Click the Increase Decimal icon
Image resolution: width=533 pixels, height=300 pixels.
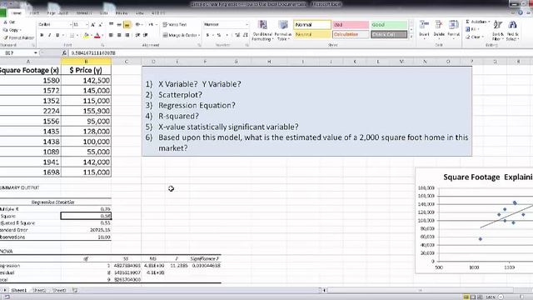click(x=237, y=35)
